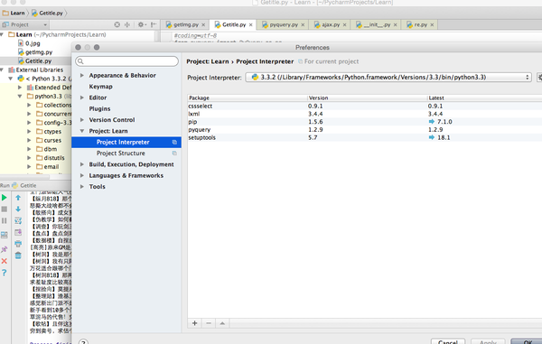Close the getimg.py tab
This screenshot has height=344, width=542.
pos(203,25)
